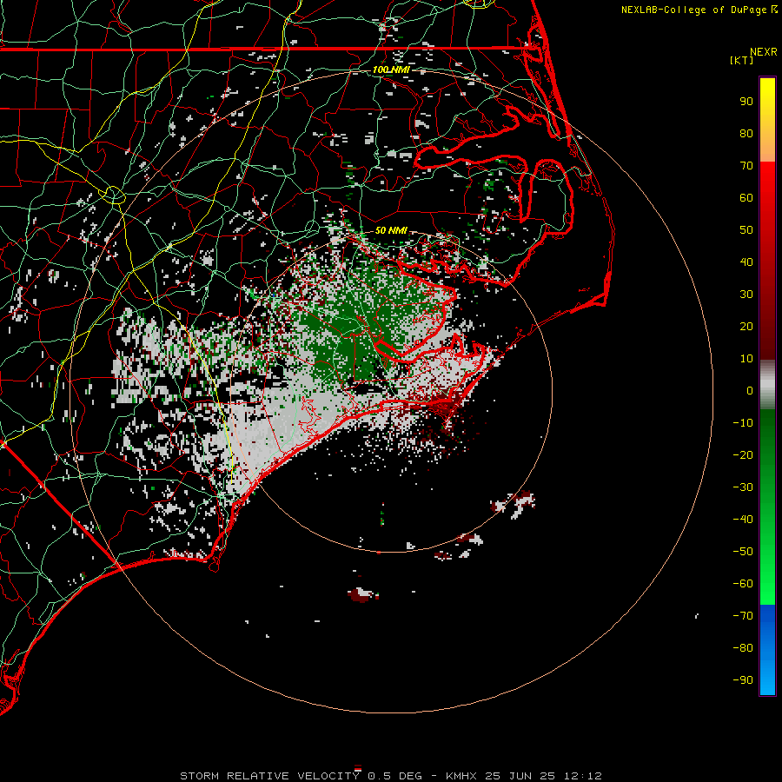The image size is (782, 782).
Task: Click the 60 value on velocity scale
Action: tap(746, 198)
